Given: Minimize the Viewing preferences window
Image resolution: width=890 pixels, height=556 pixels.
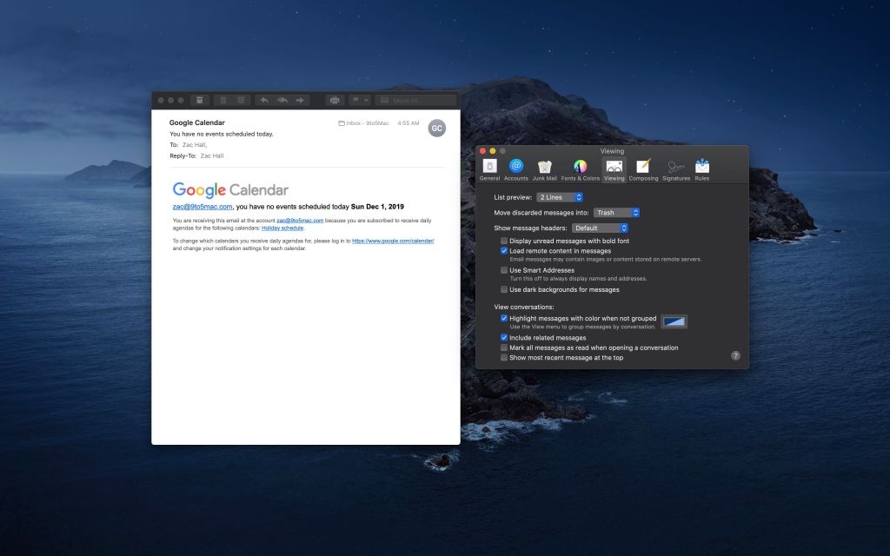Looking at the screenshot, I should pyautogui.click(x=493, y=151).
